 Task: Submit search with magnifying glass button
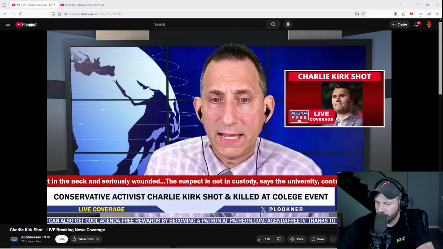click(273, 24)
